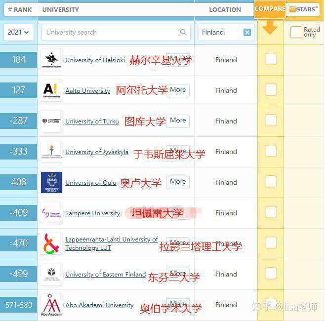Click the University search input field
Viewport: 326px width, 321px height.
coord(111,32)
